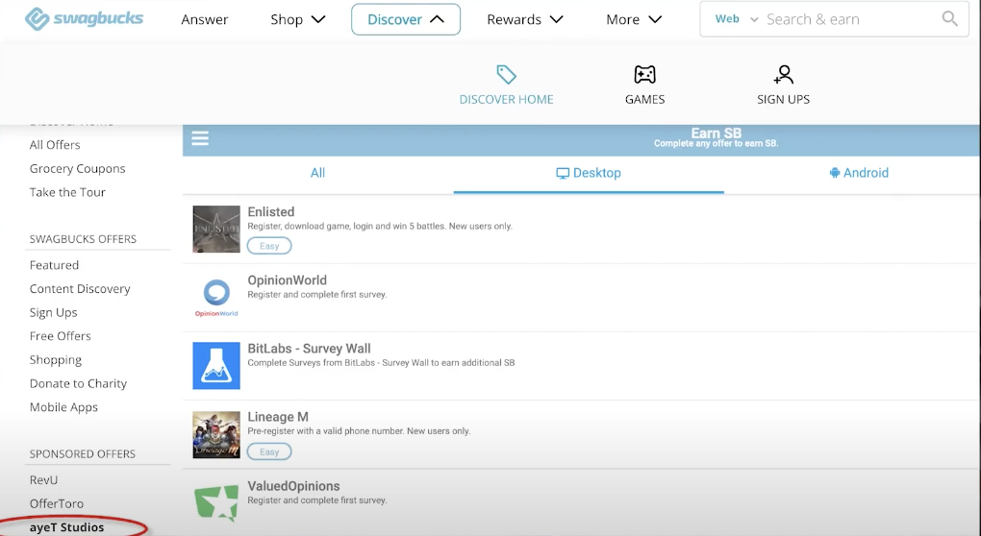Viewport: 981px width, 536px height.
Task: Click the Sign Ups person icon
Action: 783,74
